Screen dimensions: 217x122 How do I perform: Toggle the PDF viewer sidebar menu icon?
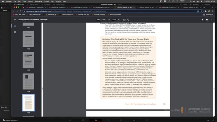pos(15,20)
